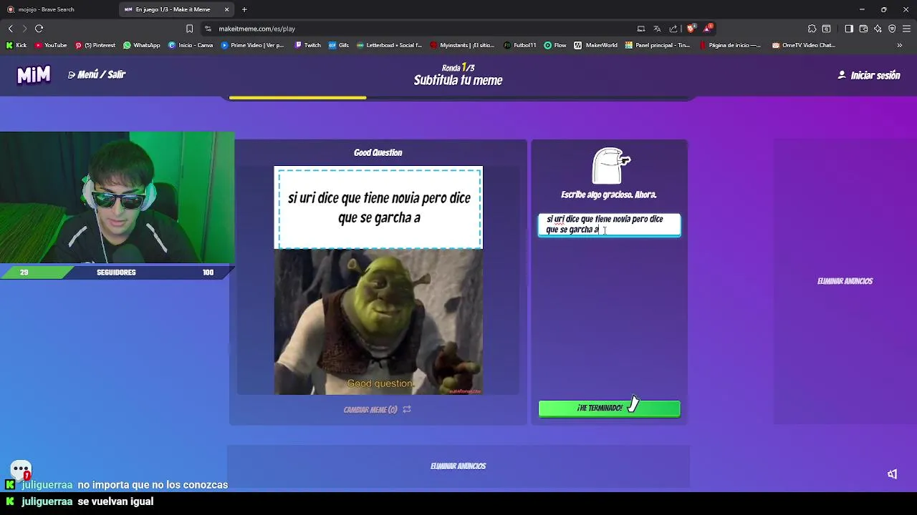Click the install app icon in address bar
The width and height of the screenshot is (917, 515).
pyautogui.click(x=641, y=29)
